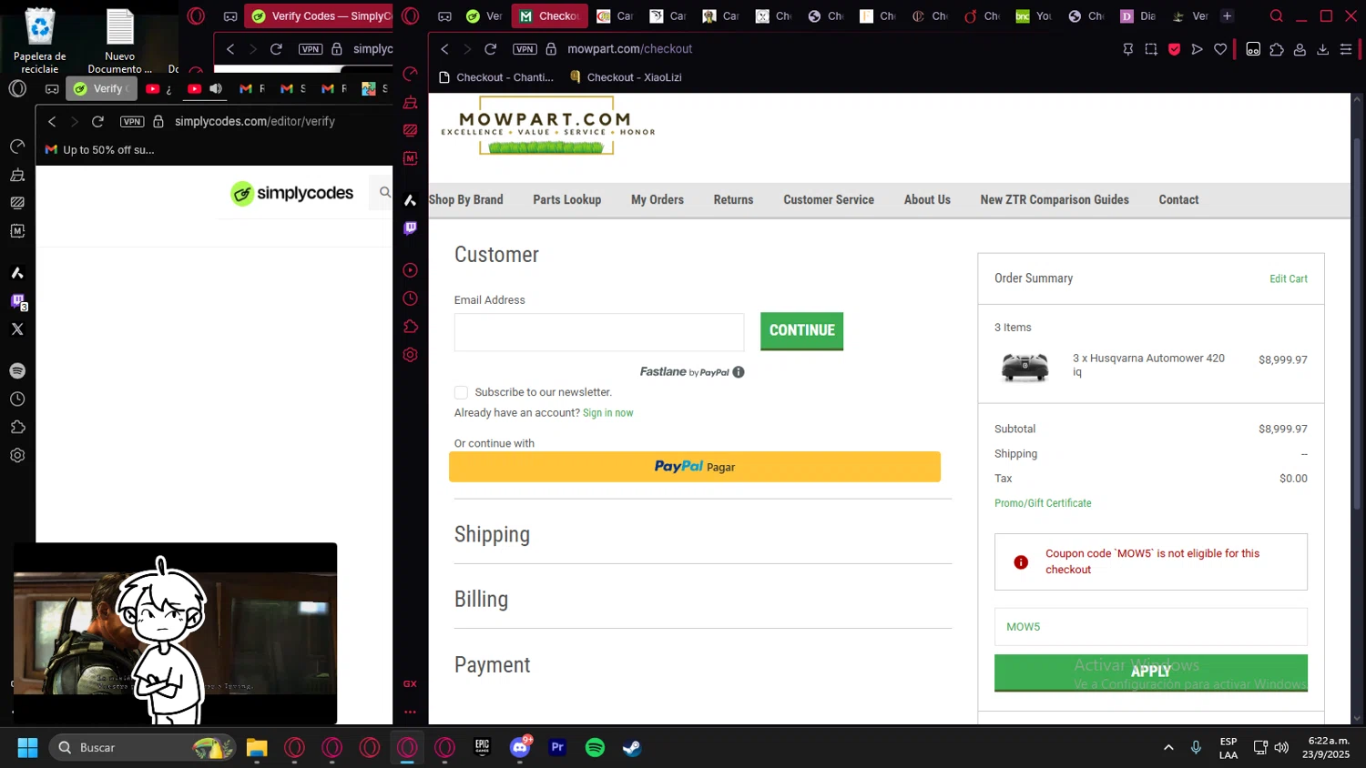Open VPN badge in mowpart address bar
Screen dimensions: 1366x768
click(x=525, y=49)
